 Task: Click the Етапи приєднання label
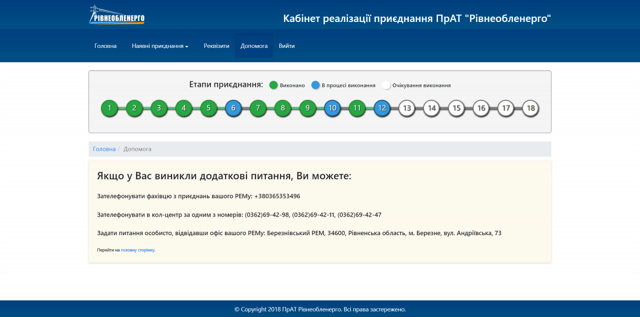tap(226, 84)
